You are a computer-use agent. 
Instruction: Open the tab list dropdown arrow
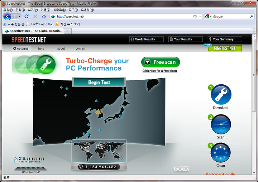pos(254,31)
